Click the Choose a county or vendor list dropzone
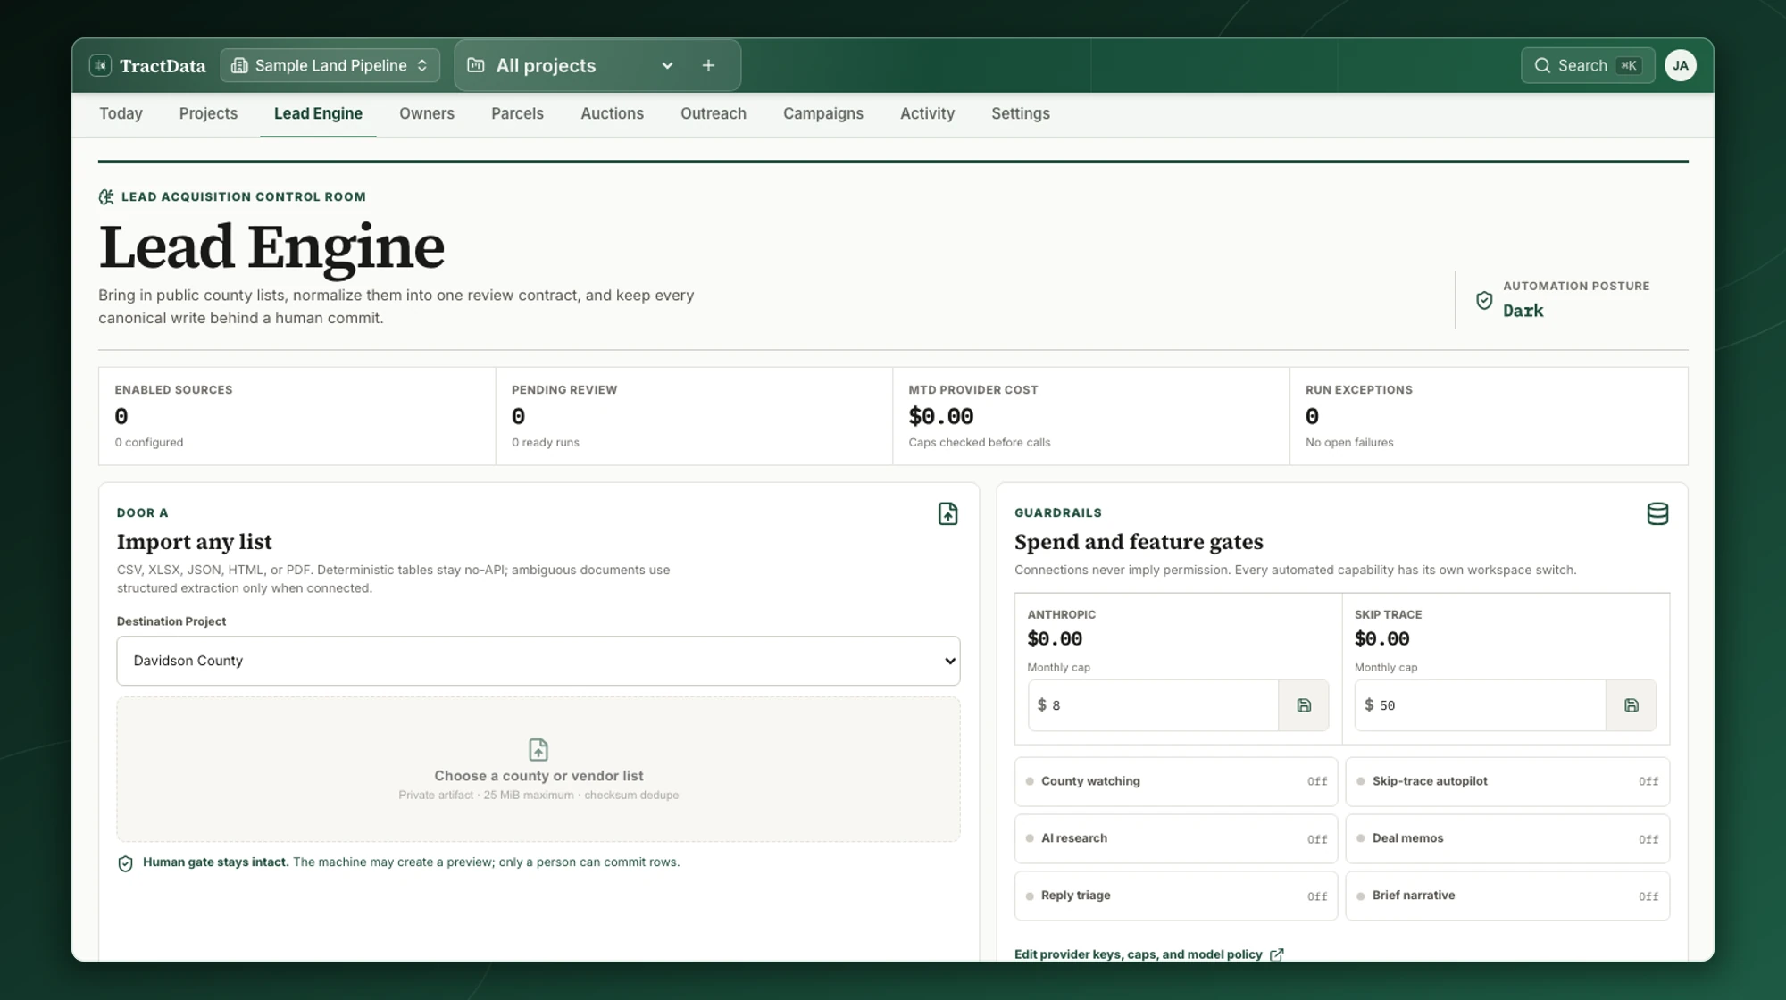The image size is (1786, 1000). click(538, 769)
